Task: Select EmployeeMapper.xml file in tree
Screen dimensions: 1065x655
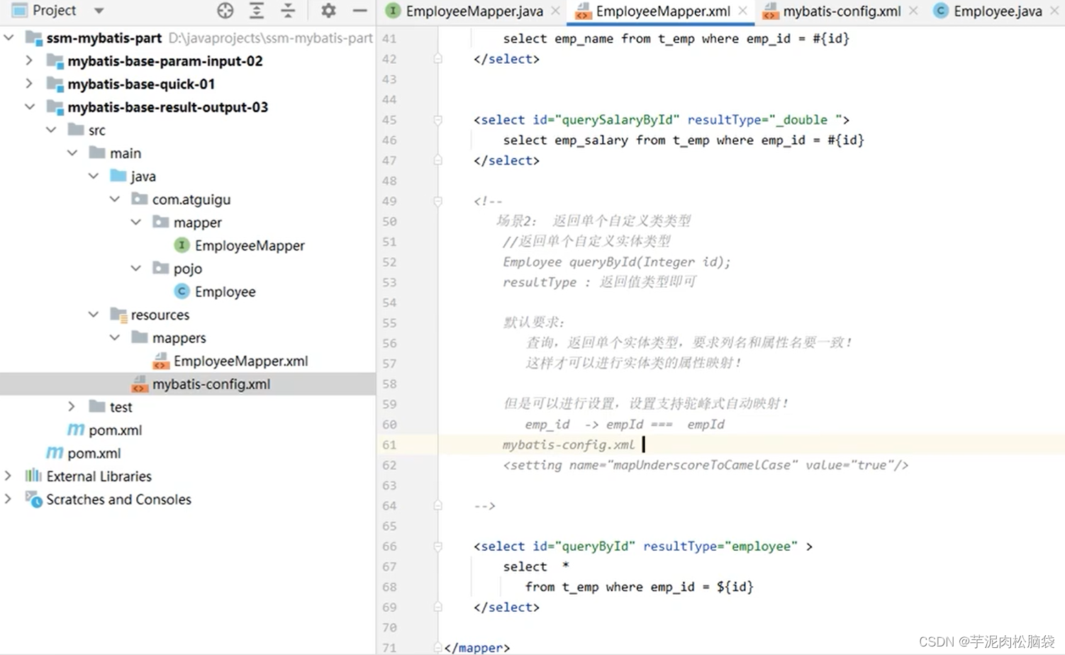Action: (x=240, y=361)
